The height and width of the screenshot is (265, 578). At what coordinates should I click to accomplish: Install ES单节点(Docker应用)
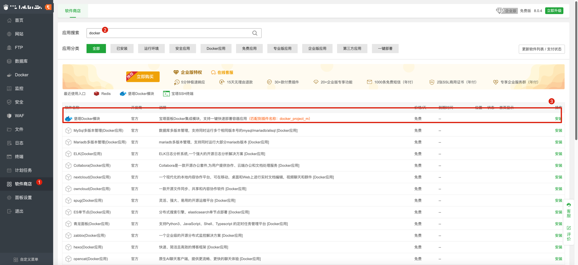(x=559, y=212)
